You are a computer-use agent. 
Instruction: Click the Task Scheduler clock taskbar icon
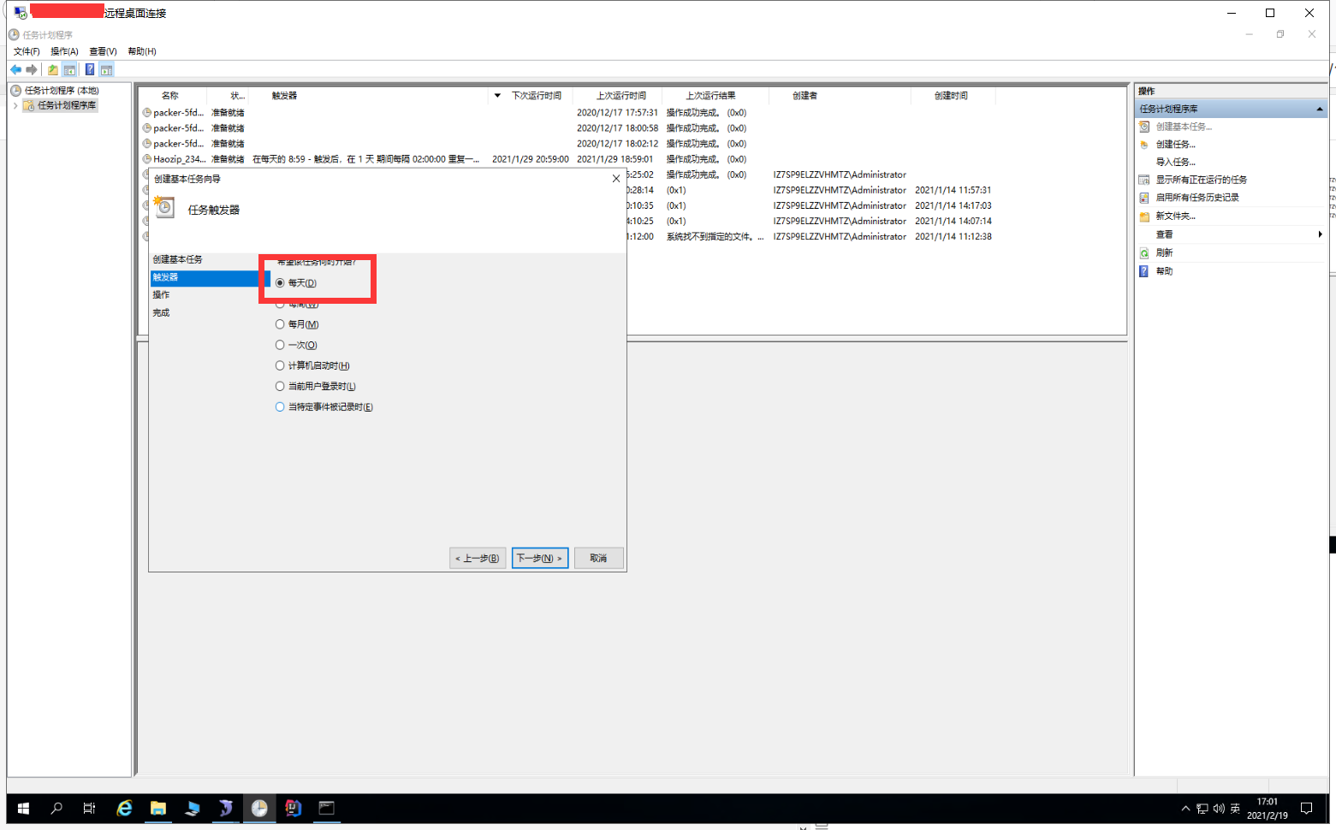pyautogui.click(x=259, y=808)
